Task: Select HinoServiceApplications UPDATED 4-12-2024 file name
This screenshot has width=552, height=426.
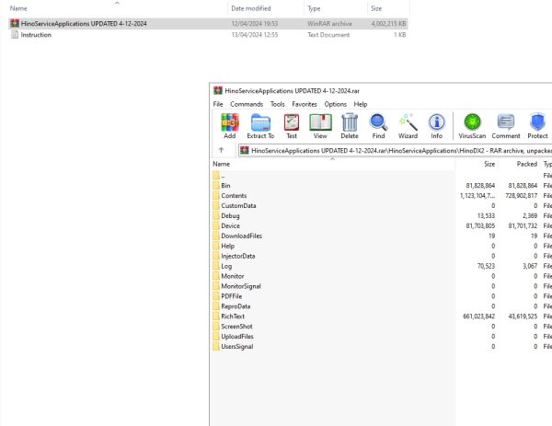Action: click(84, 24)
